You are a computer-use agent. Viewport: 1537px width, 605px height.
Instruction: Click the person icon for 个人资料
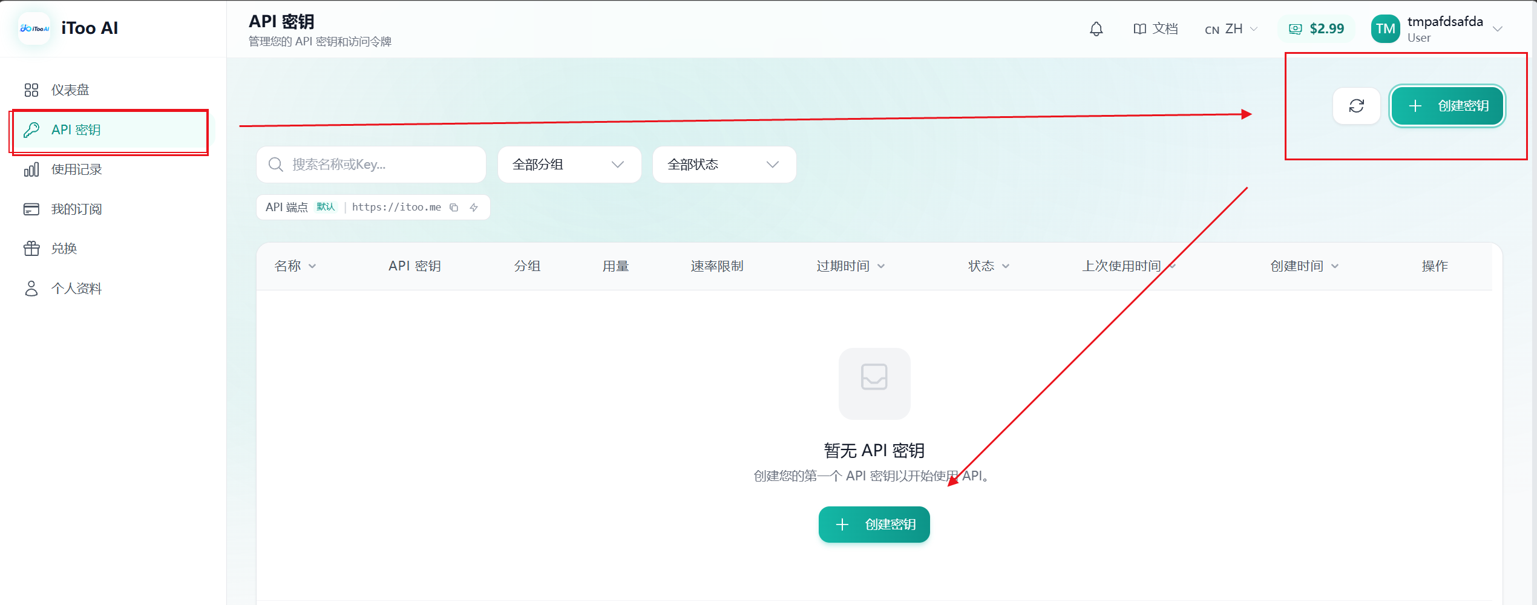point(31,289)
